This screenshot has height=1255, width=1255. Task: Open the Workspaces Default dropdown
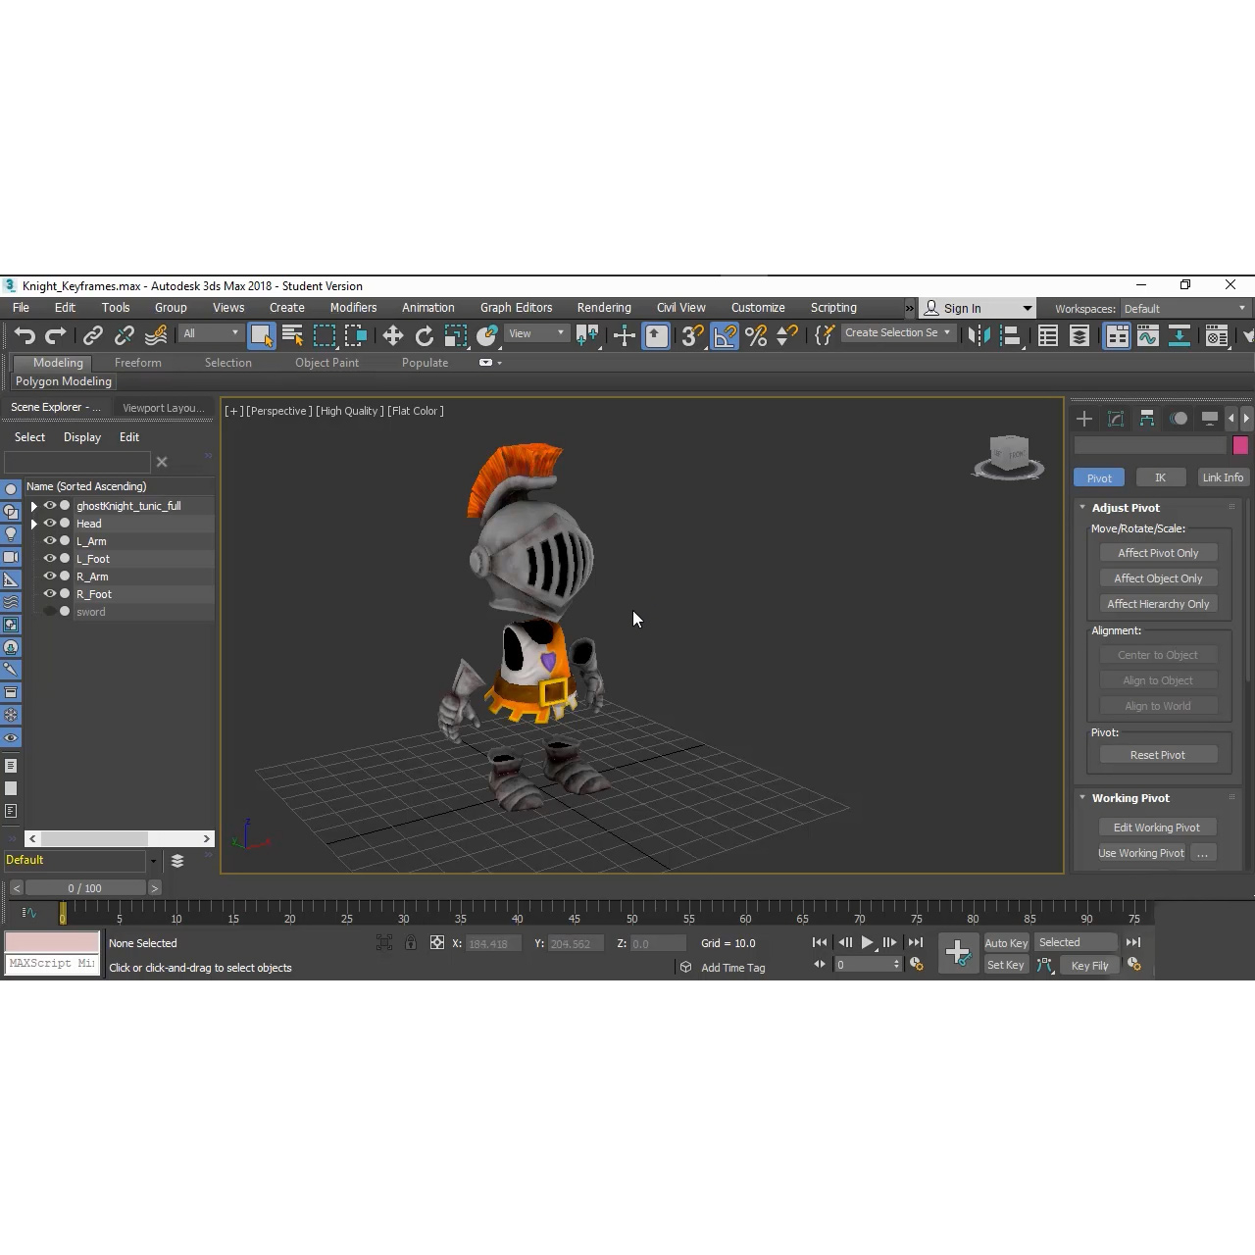[x=1184, y=308]
